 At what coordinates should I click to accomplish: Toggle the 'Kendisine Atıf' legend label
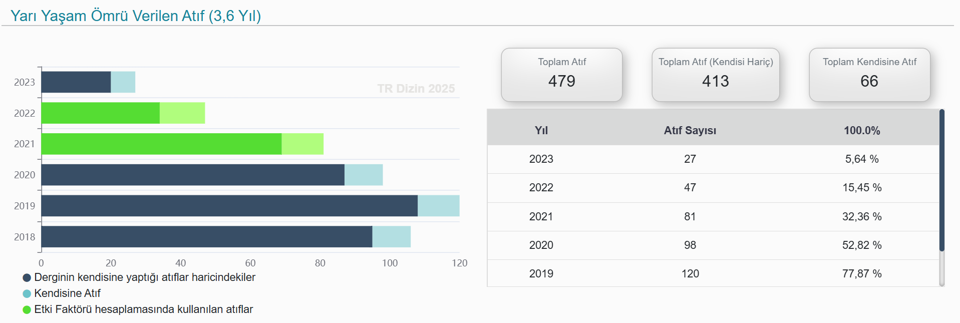click(x=67, y=293)
